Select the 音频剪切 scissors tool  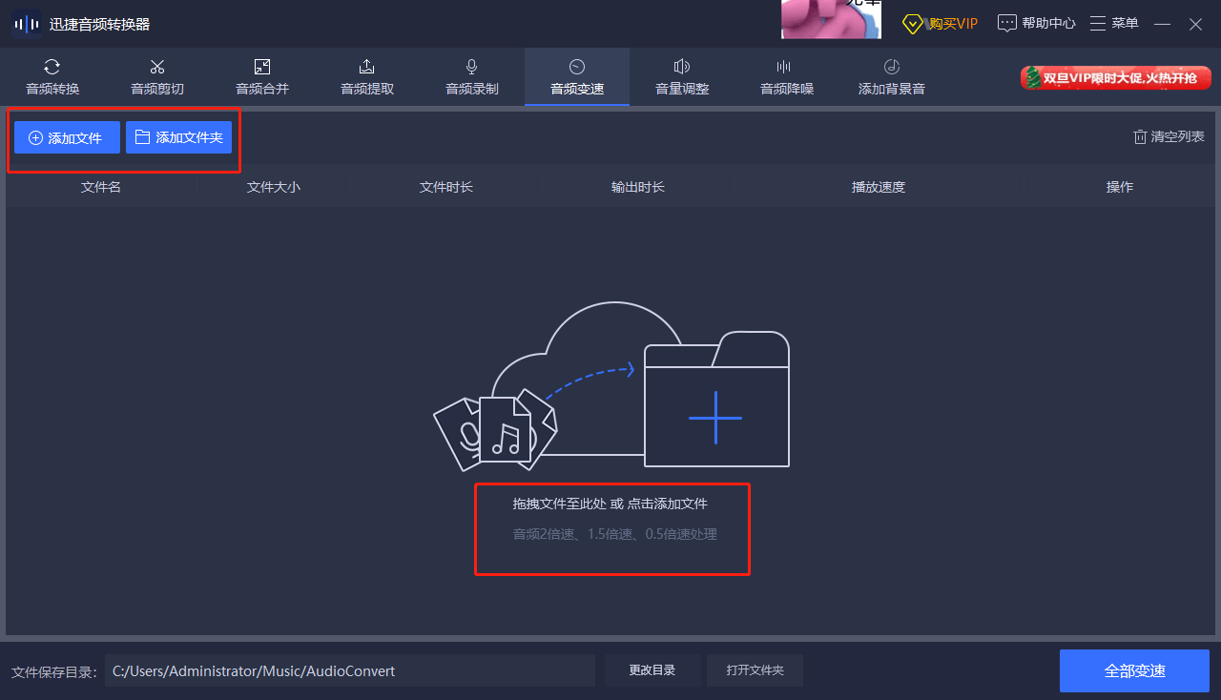[x=157, y=77]
